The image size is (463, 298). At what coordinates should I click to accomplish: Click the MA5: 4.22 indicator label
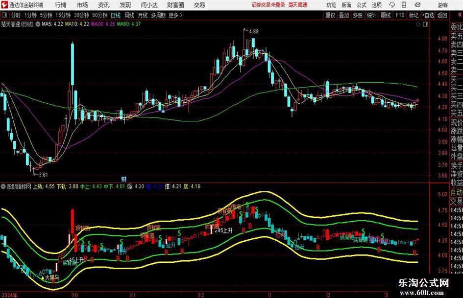point(52,24)
